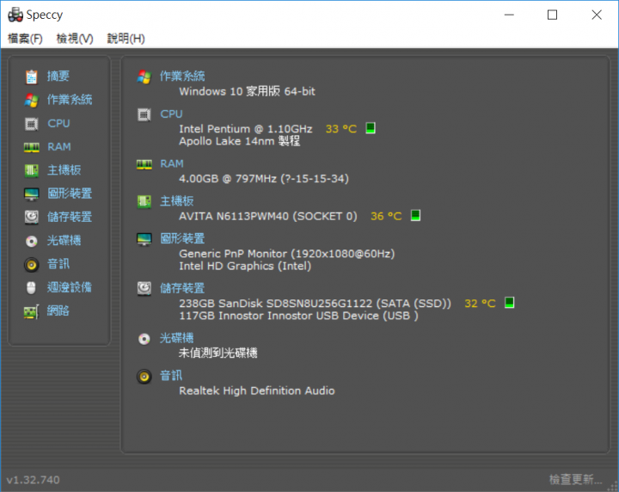The image size is (619, 492).
Task: Show 光碟機 details from sidebar
Action: tap(64, 241)
